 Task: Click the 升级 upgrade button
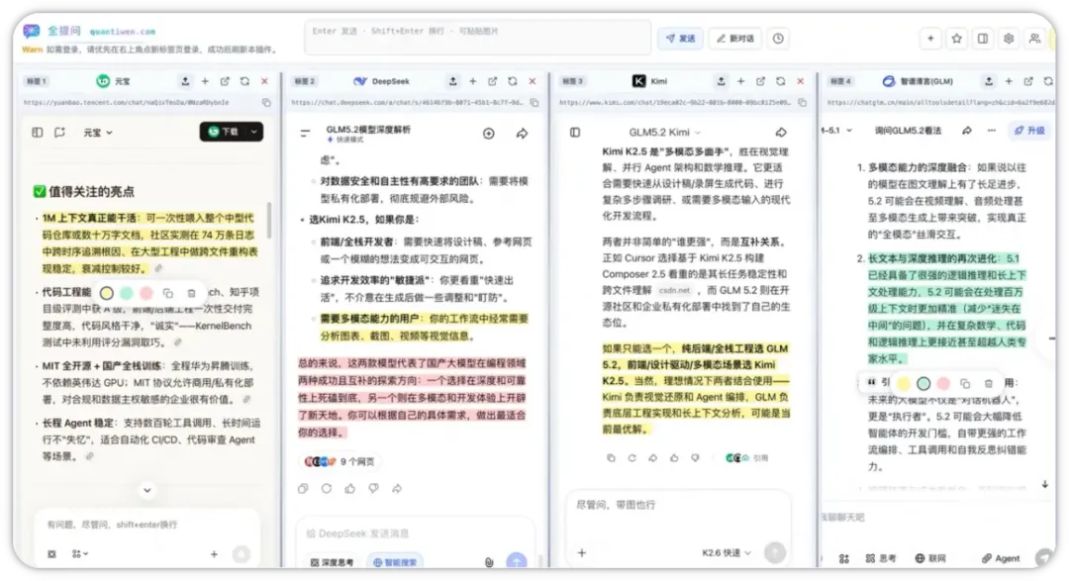click(x=1029, y=131)
